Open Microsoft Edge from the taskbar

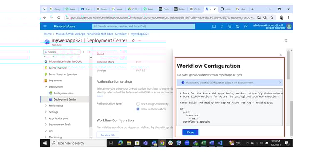pos(121,143)
